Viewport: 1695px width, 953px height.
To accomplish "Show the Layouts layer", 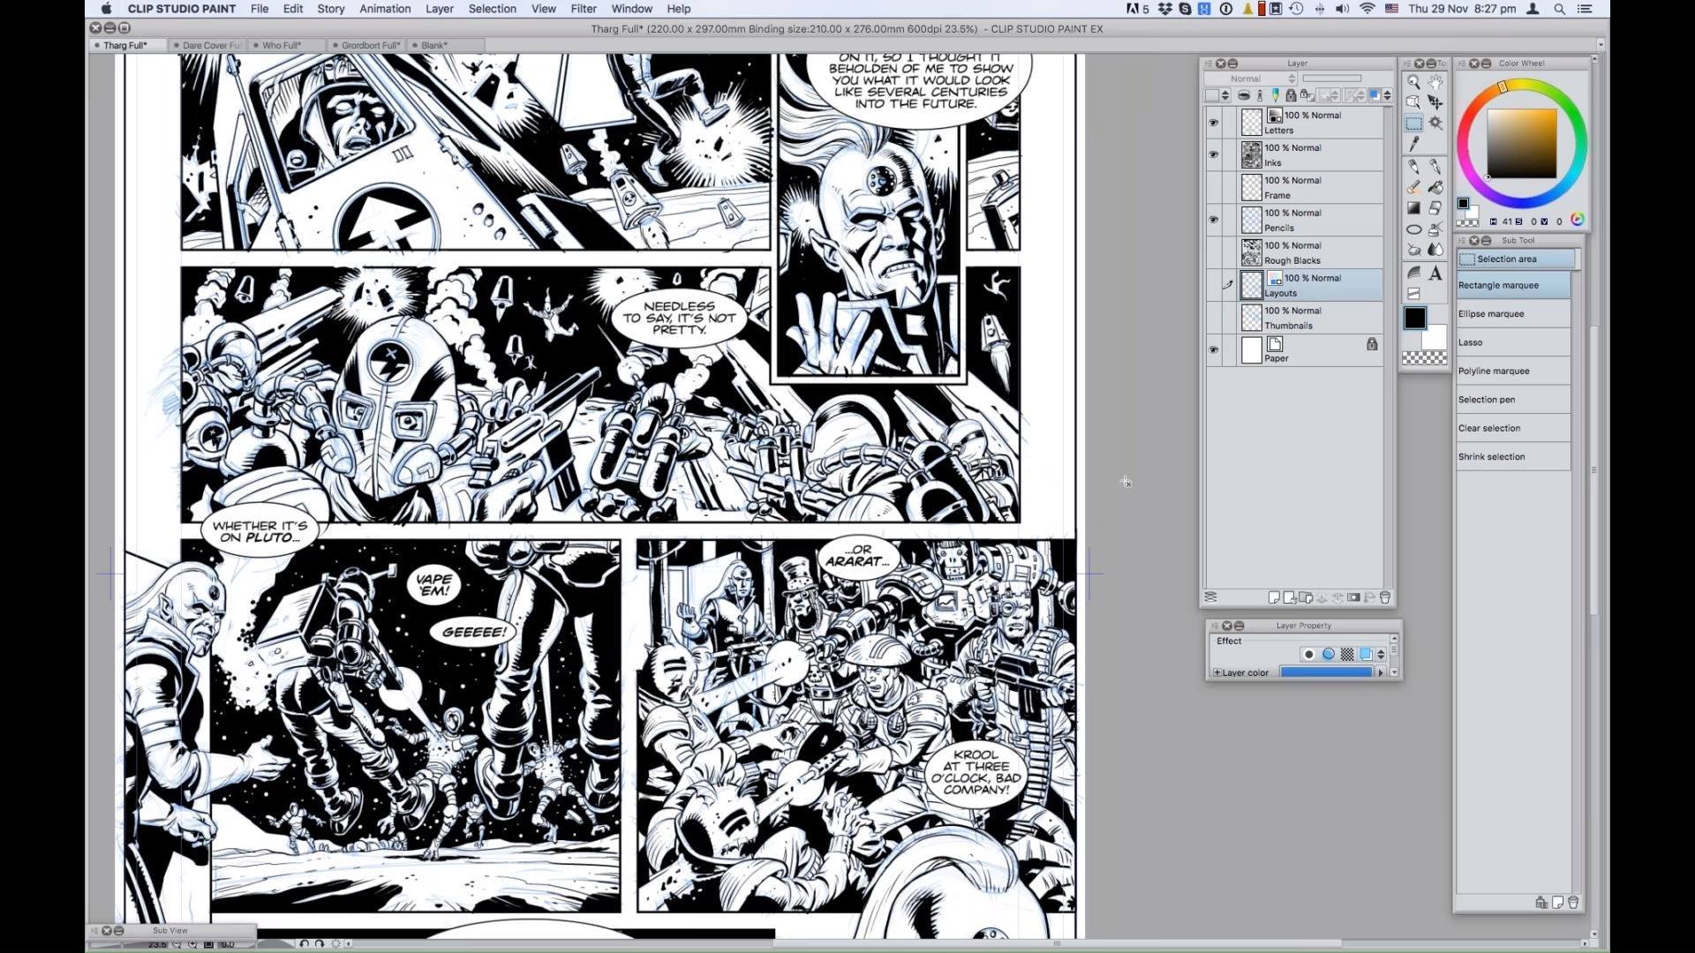I will (x=1213, y=285).
